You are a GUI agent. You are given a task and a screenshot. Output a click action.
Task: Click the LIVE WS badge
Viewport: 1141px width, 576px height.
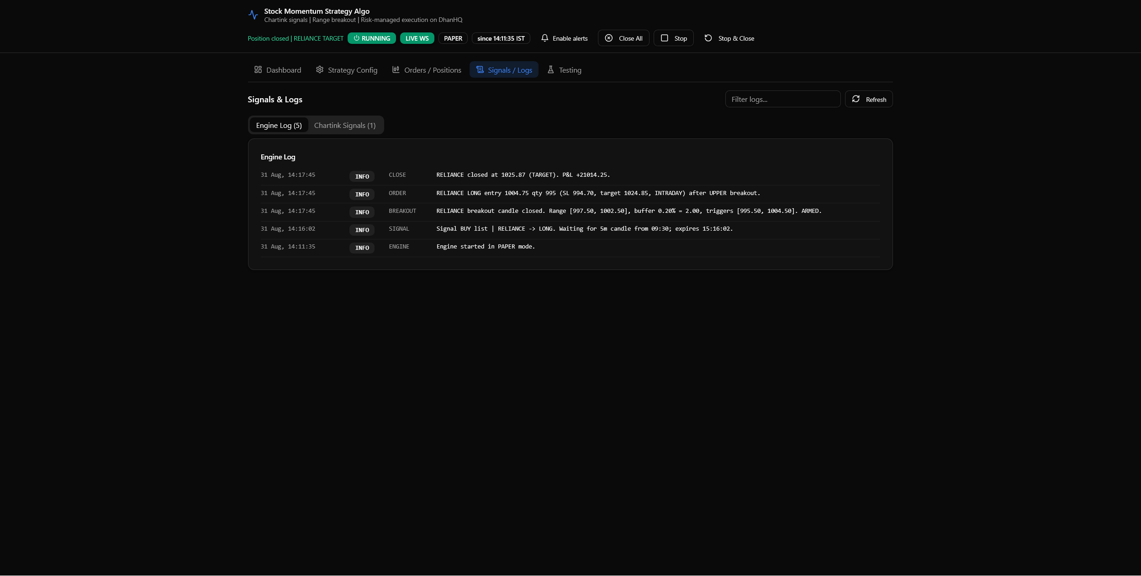click(417, 38)
